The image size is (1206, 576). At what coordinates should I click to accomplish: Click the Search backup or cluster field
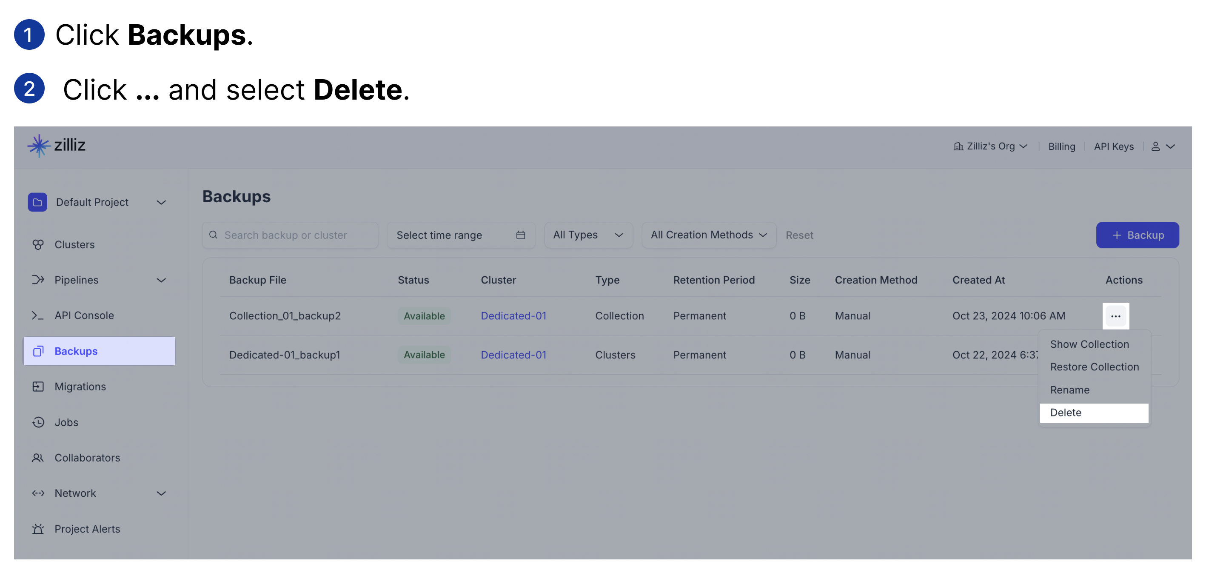[290, 235]
